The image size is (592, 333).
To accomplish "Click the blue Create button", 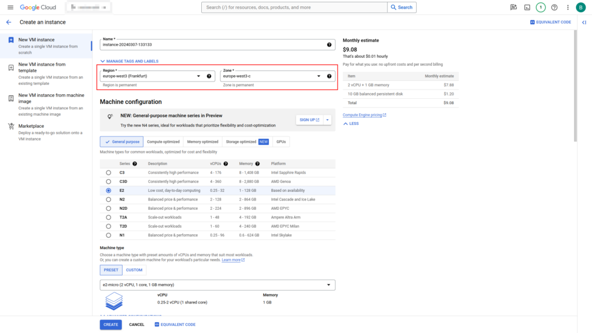I will tap(110, 324).
